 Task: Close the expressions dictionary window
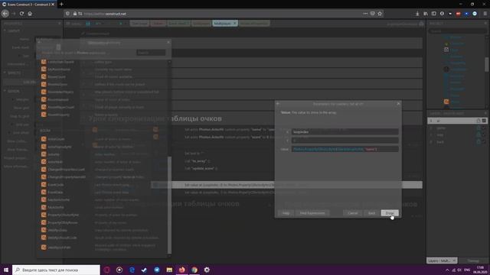click(168, 42)
